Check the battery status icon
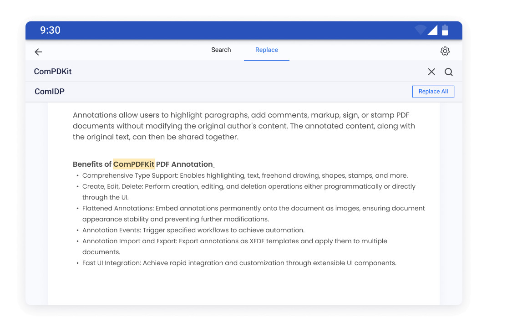Screen dimensions: 517x328 point(445,30)
